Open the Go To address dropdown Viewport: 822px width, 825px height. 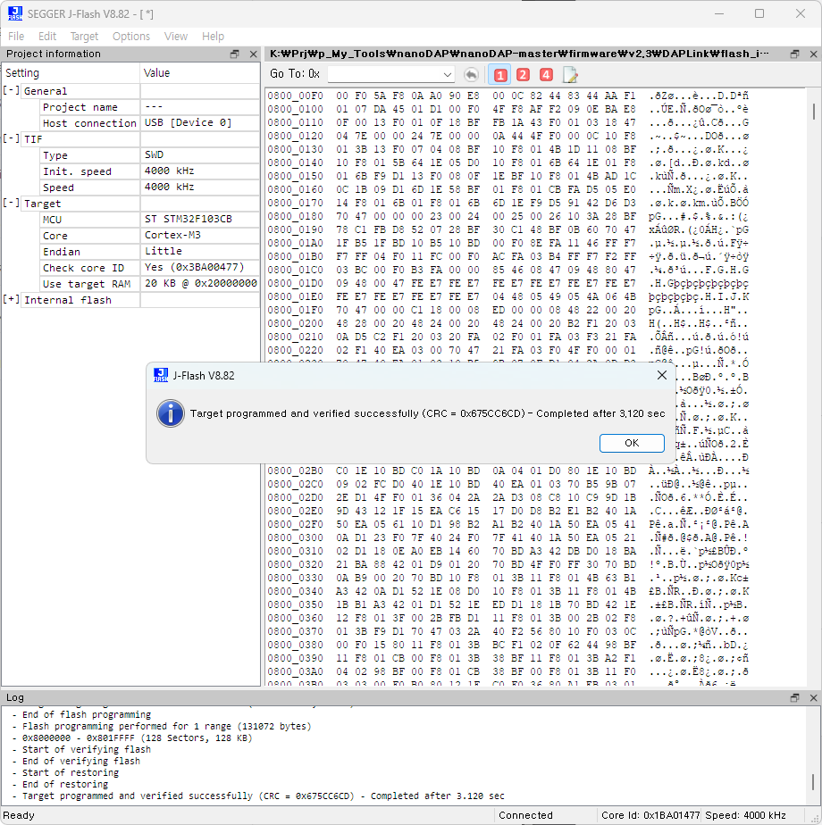coord(448,74)
